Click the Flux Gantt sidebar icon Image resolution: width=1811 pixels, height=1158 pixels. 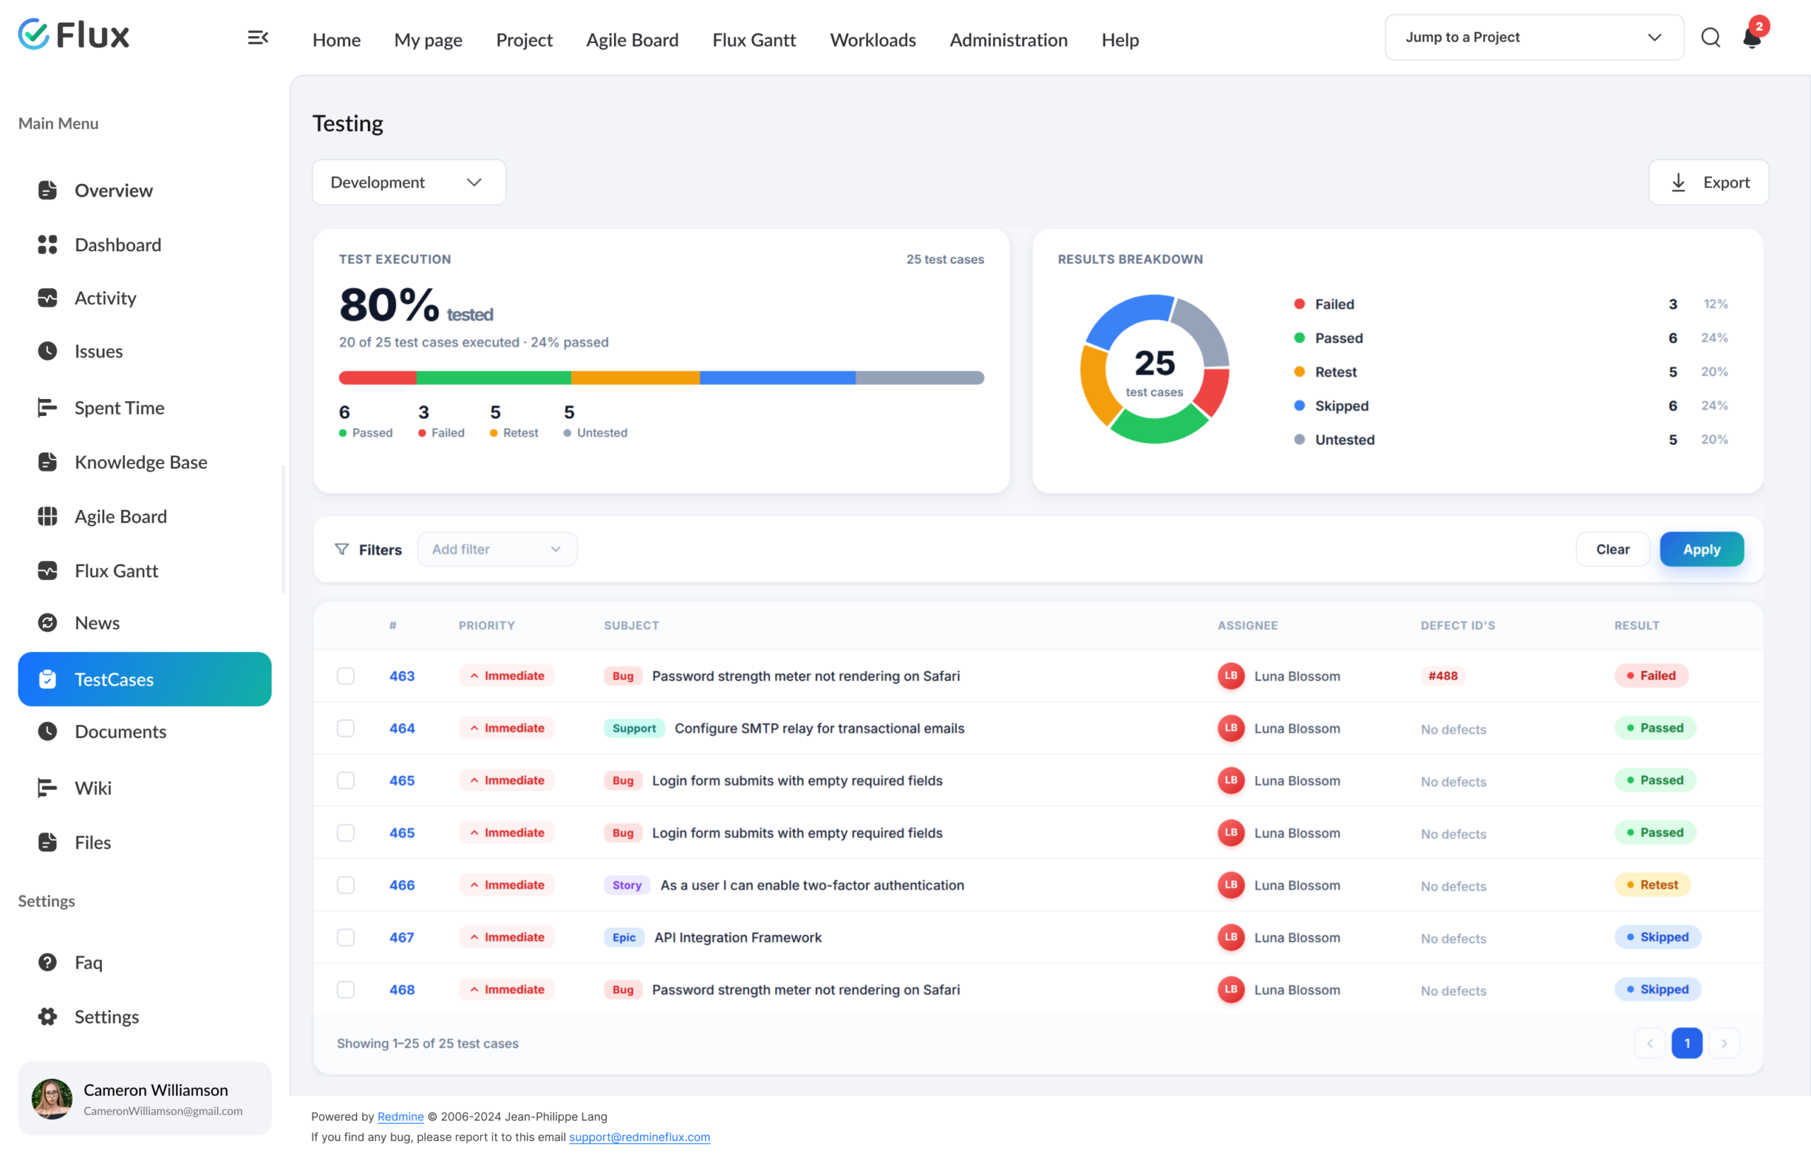pyautogui.click(x=47, y=571)
